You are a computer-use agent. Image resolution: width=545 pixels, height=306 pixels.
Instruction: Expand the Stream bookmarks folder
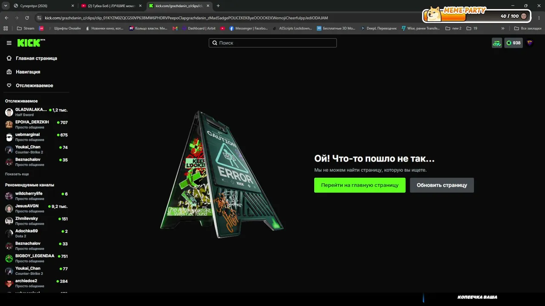coord(26,28)
